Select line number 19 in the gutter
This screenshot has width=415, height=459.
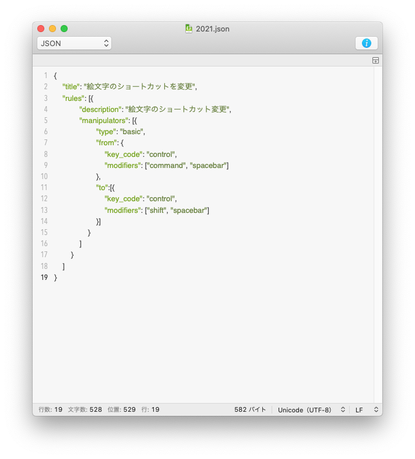[44, 278]
